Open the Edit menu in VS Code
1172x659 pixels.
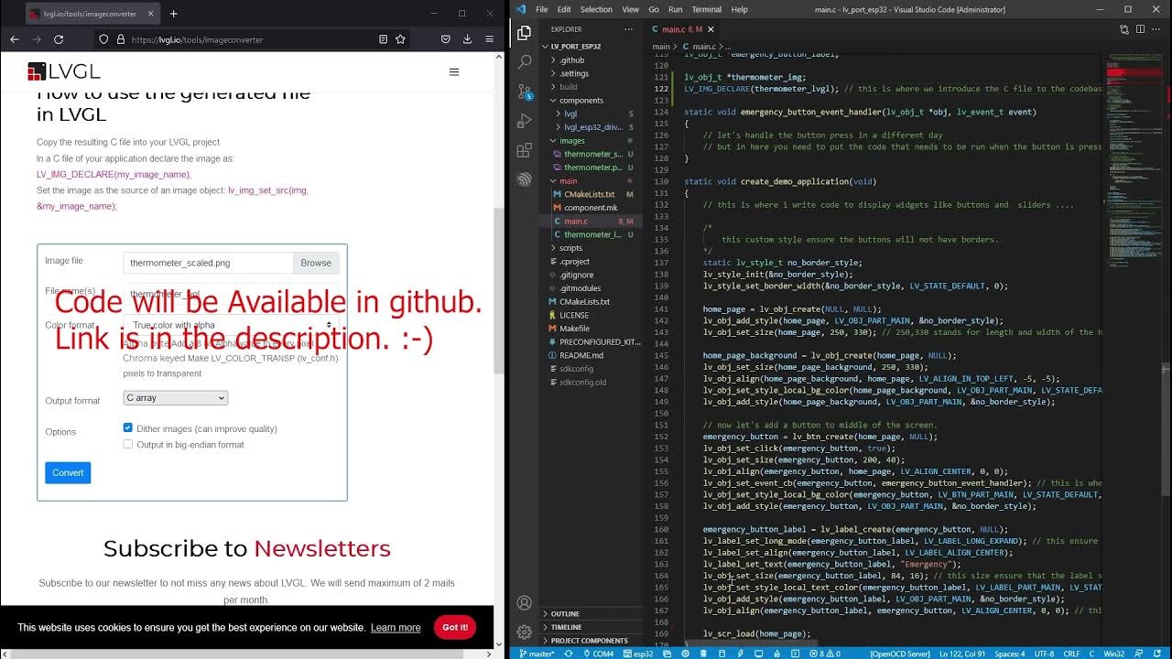pyautogui.click(x=564, y=9)
